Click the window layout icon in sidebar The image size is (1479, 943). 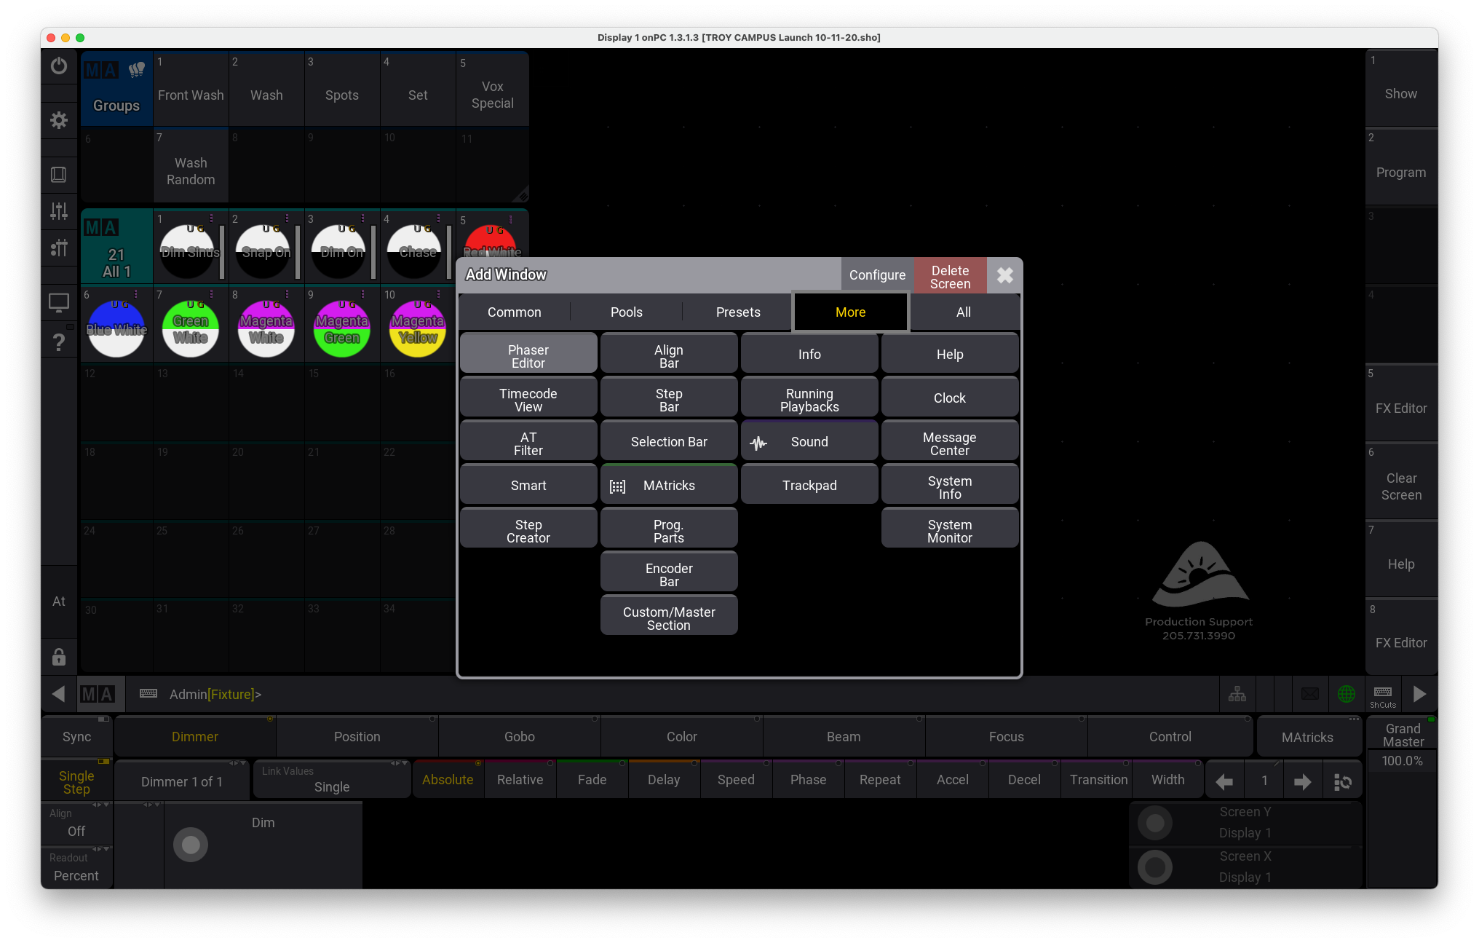point(59,175)
